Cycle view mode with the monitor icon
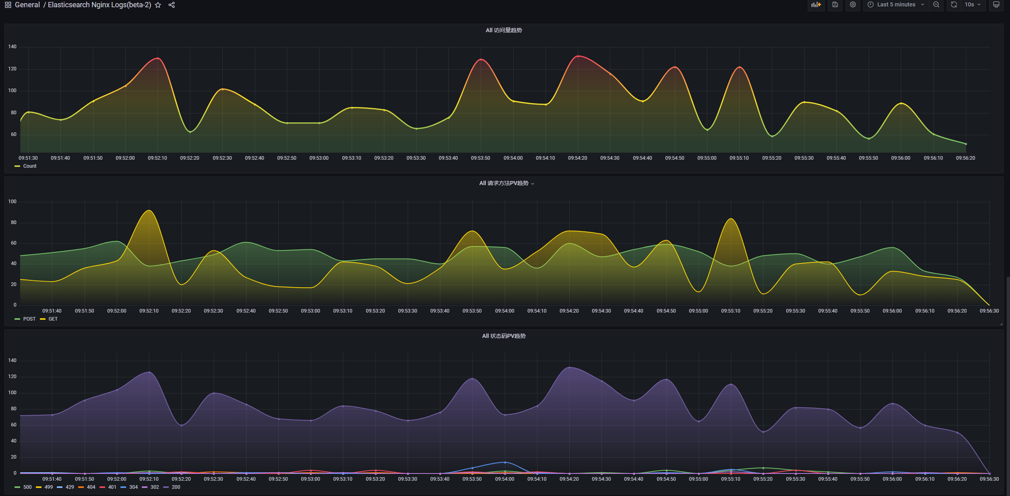 (x=996, y=5)
